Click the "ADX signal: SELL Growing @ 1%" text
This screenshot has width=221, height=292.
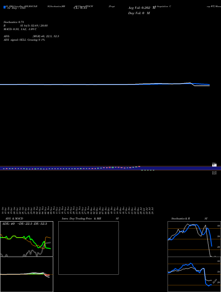pos(24,40)
